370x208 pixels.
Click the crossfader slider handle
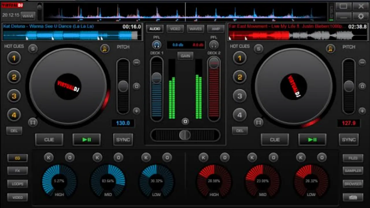(x=185, y=135)
